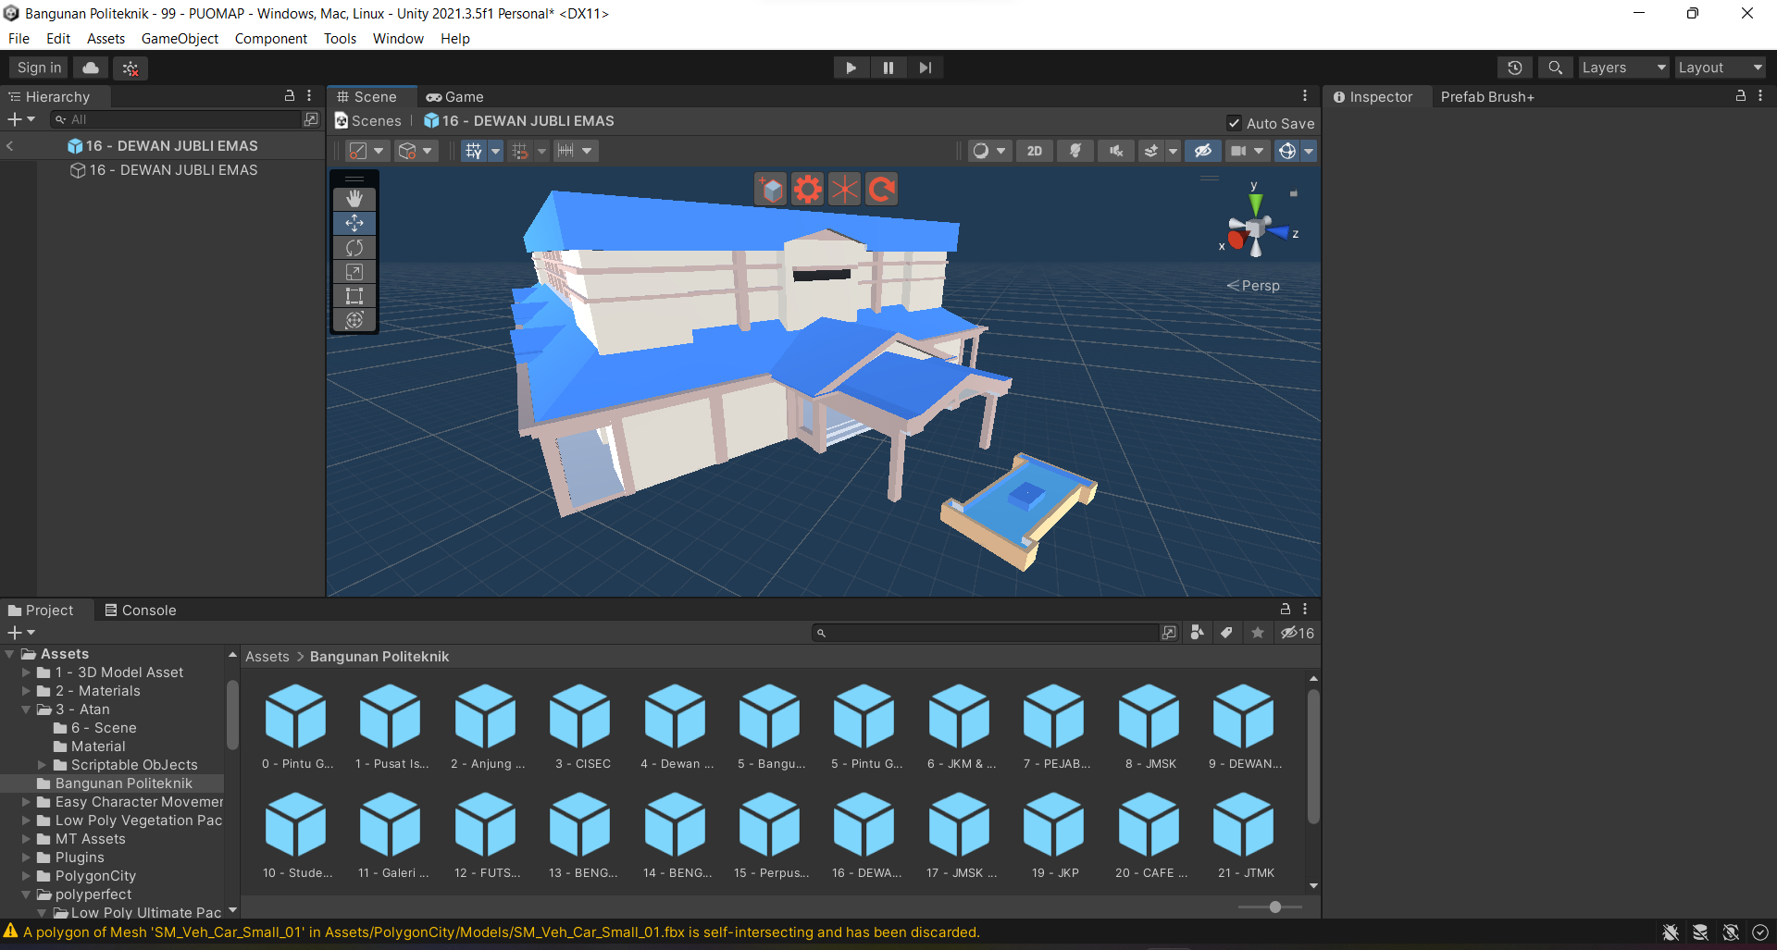
Task: Toggle 2D view mode
Action: 1034,151
